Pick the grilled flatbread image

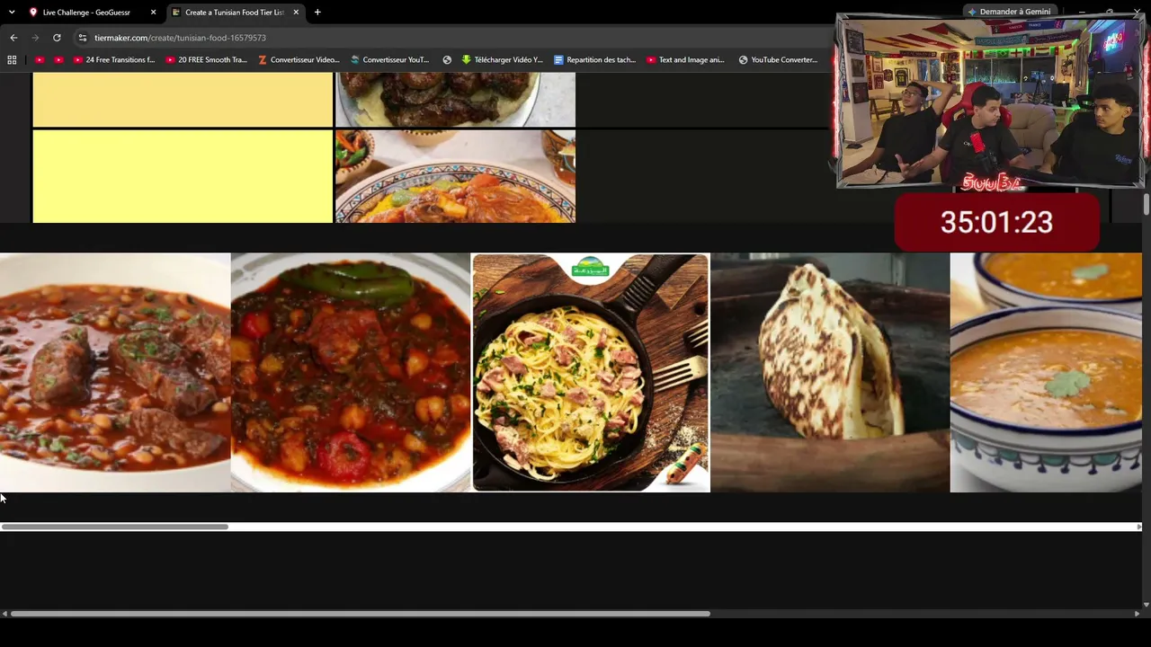pos(830,372)
